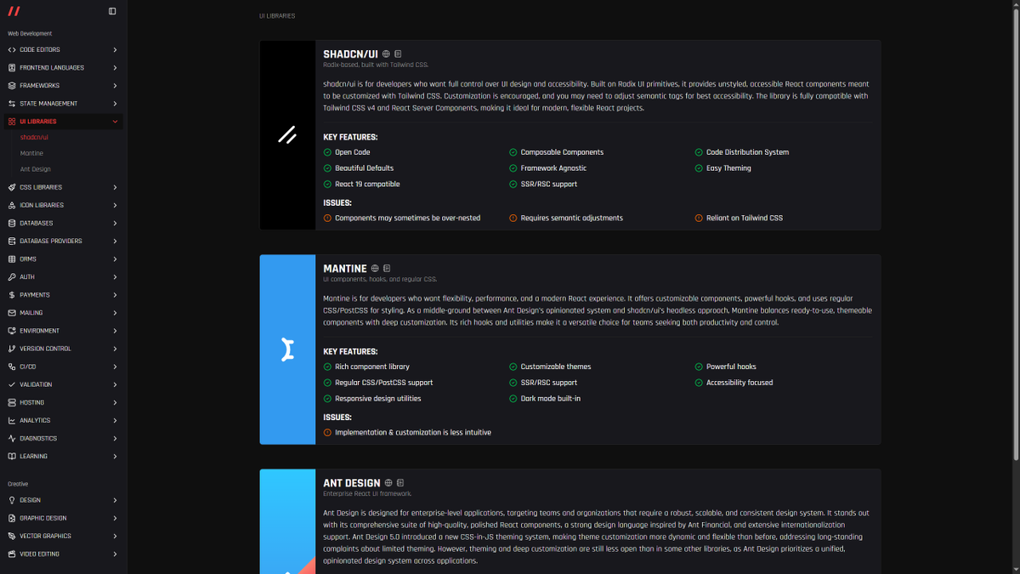
Task: Expand the Diagnostics section chevron
Action: pyautogui.click(x=115, y=438)
